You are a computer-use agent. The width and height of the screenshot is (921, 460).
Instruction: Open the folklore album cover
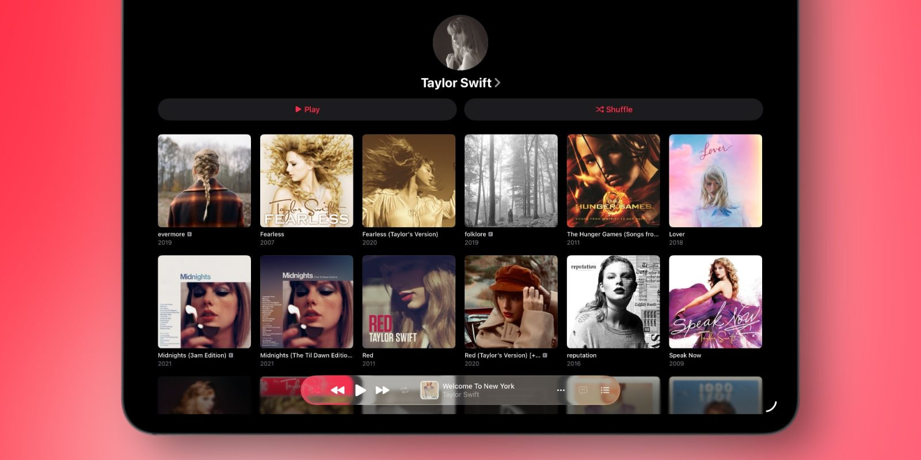(511, 181)
